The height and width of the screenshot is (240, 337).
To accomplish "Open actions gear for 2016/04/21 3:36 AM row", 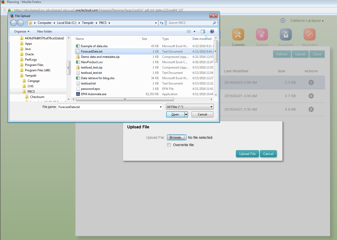I will coord(311,109).
